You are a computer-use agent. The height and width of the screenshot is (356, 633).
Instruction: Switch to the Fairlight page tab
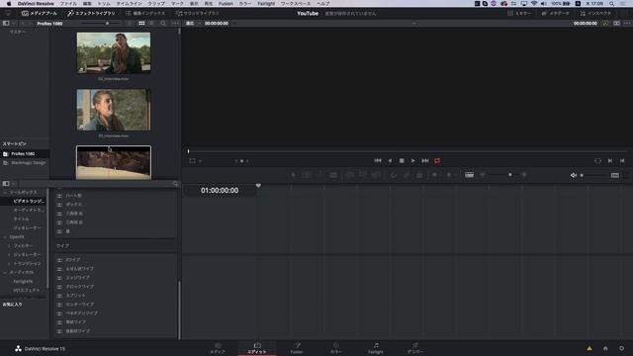376,348
